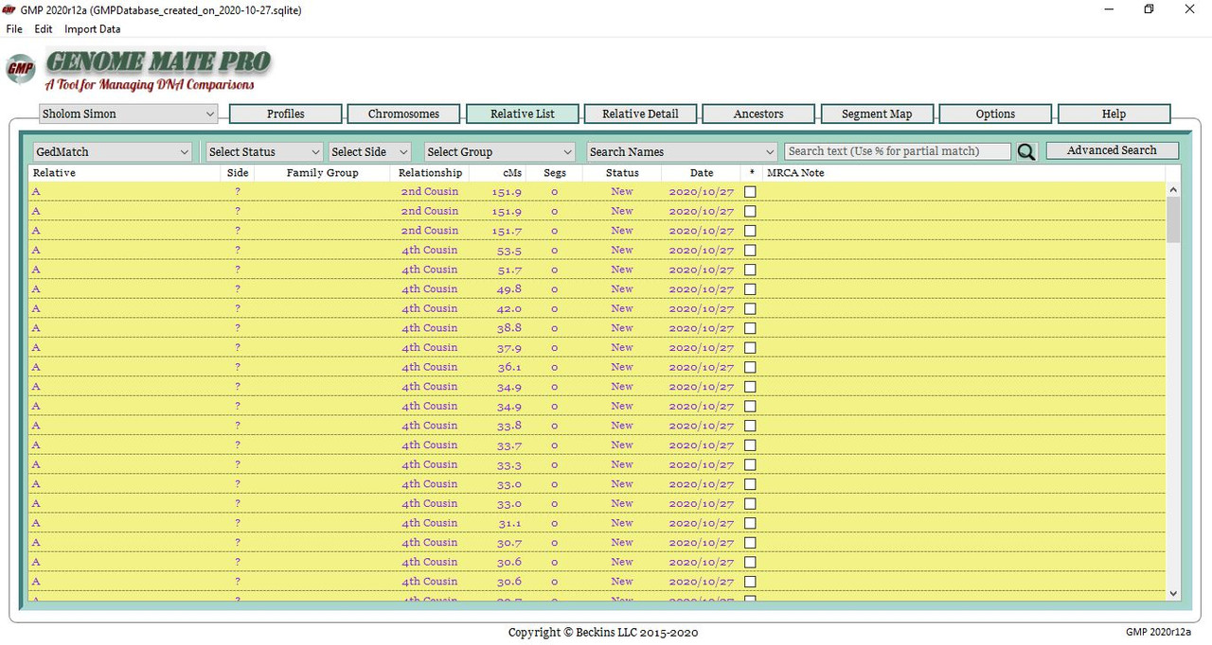Screen dimensions: 1212x645
Task: Sort by the Side column header
Action: click(238, 173)
